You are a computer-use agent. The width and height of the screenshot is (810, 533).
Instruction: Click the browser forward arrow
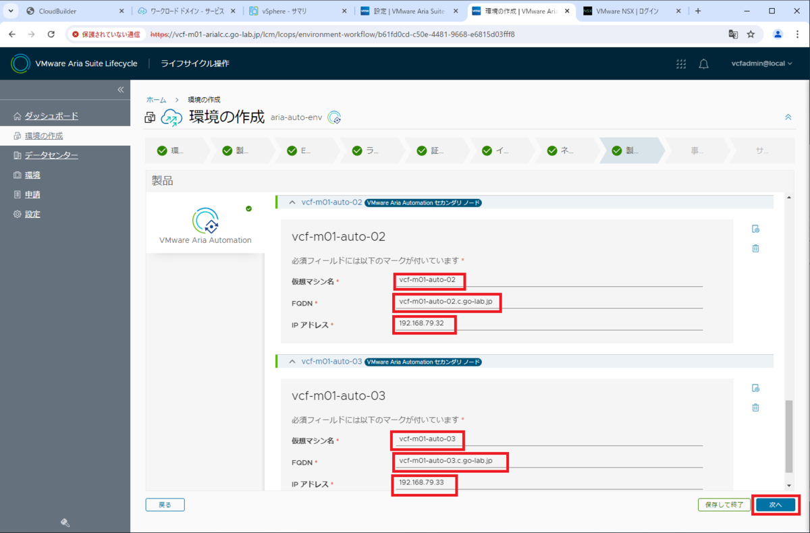(32, 34)
